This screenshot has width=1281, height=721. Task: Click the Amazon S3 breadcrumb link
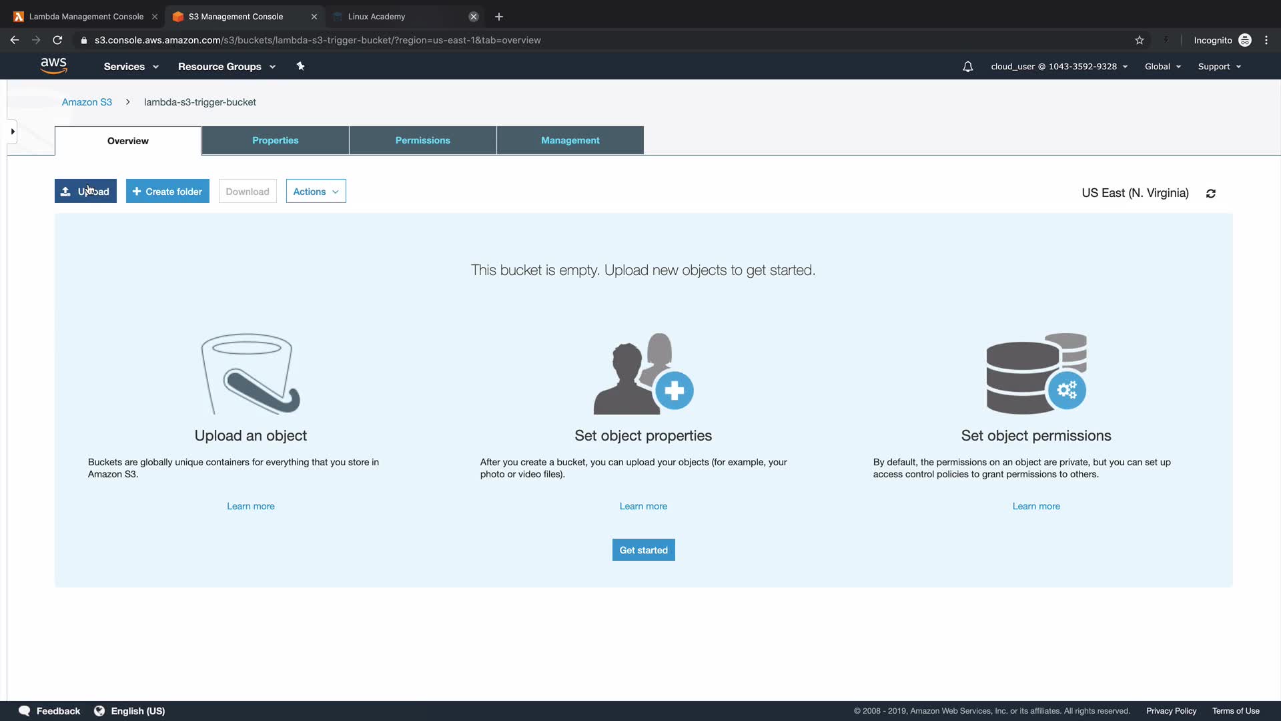(x=87, y=102)
